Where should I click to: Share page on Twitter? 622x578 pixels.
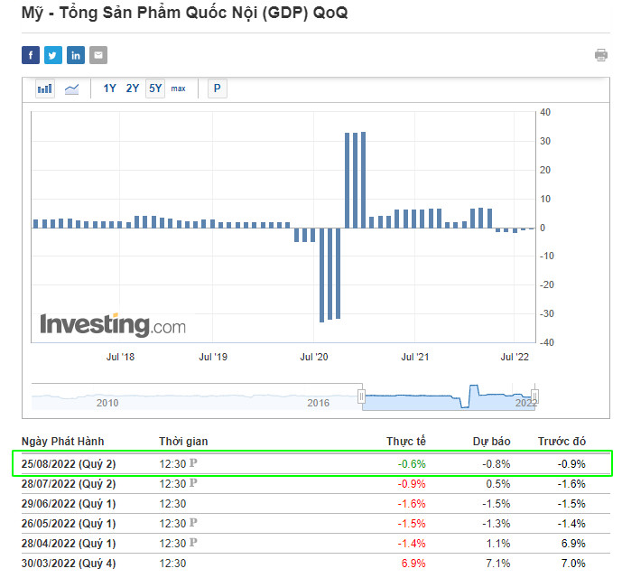(53, 55)
